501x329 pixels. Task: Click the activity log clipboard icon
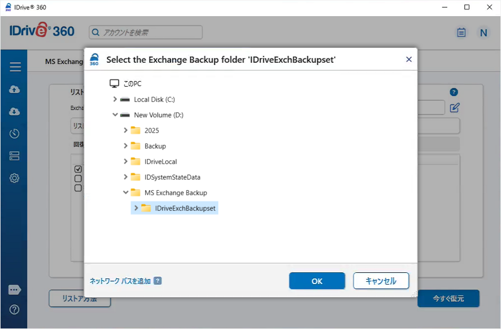(461, 32)
